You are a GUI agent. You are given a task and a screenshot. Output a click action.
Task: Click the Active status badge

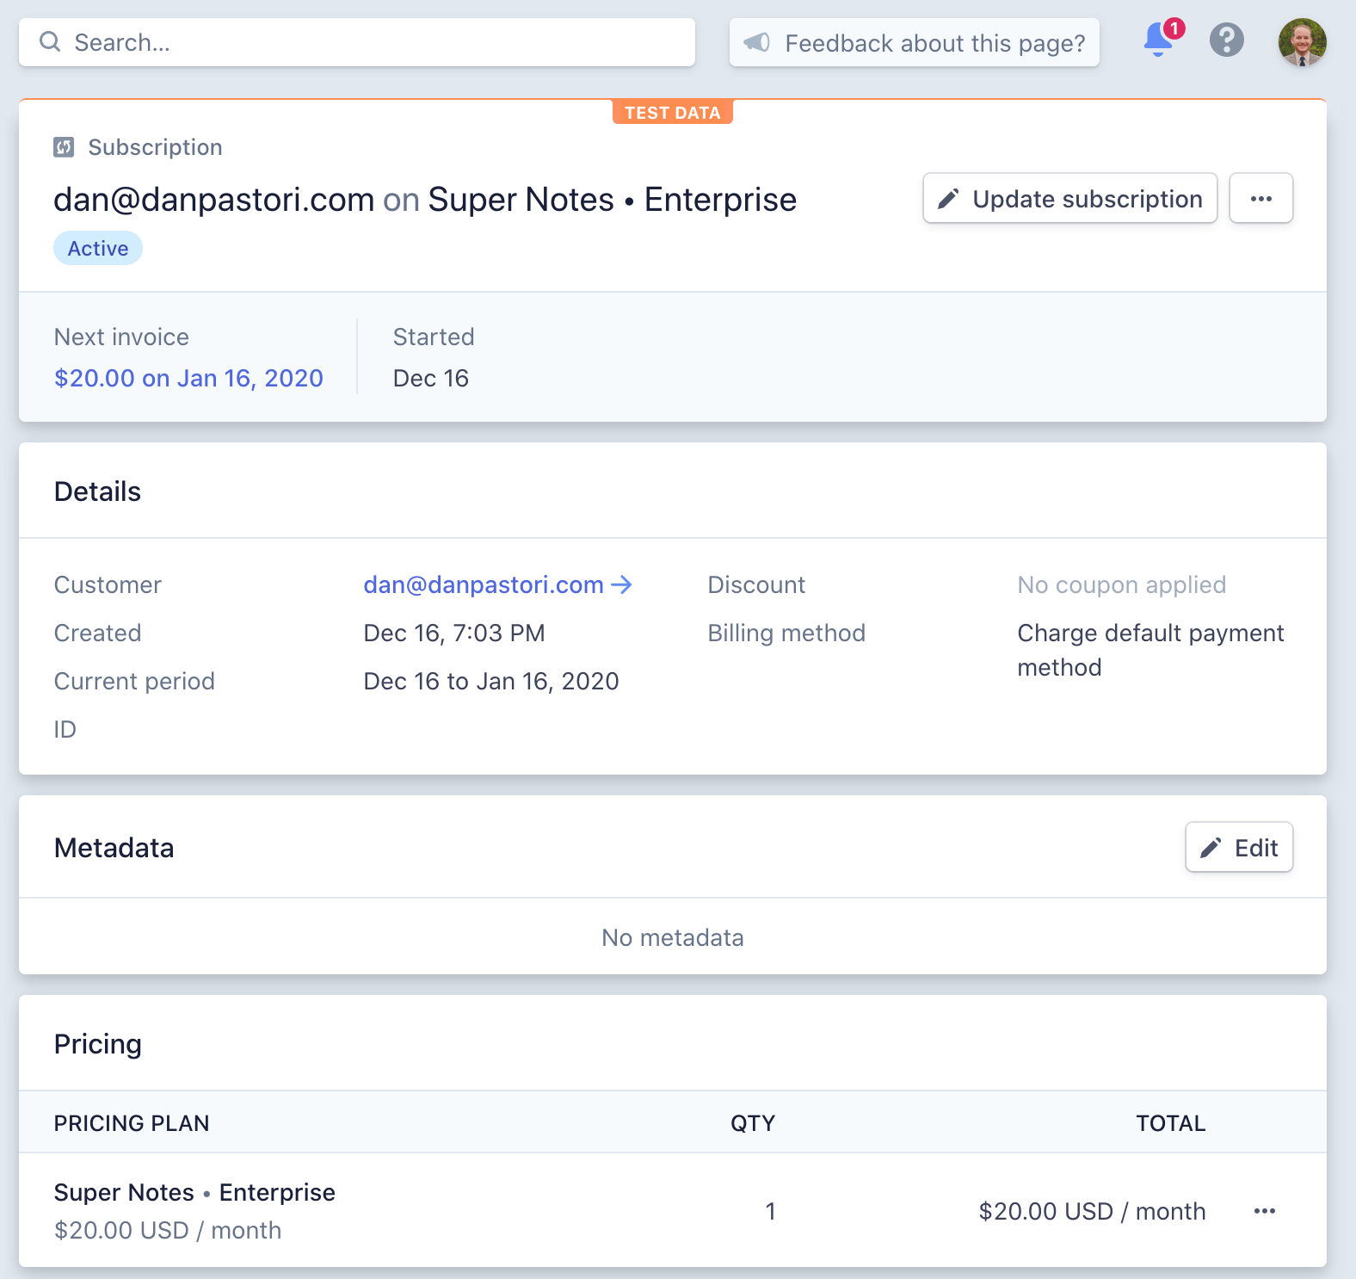[x=98, y=248]
